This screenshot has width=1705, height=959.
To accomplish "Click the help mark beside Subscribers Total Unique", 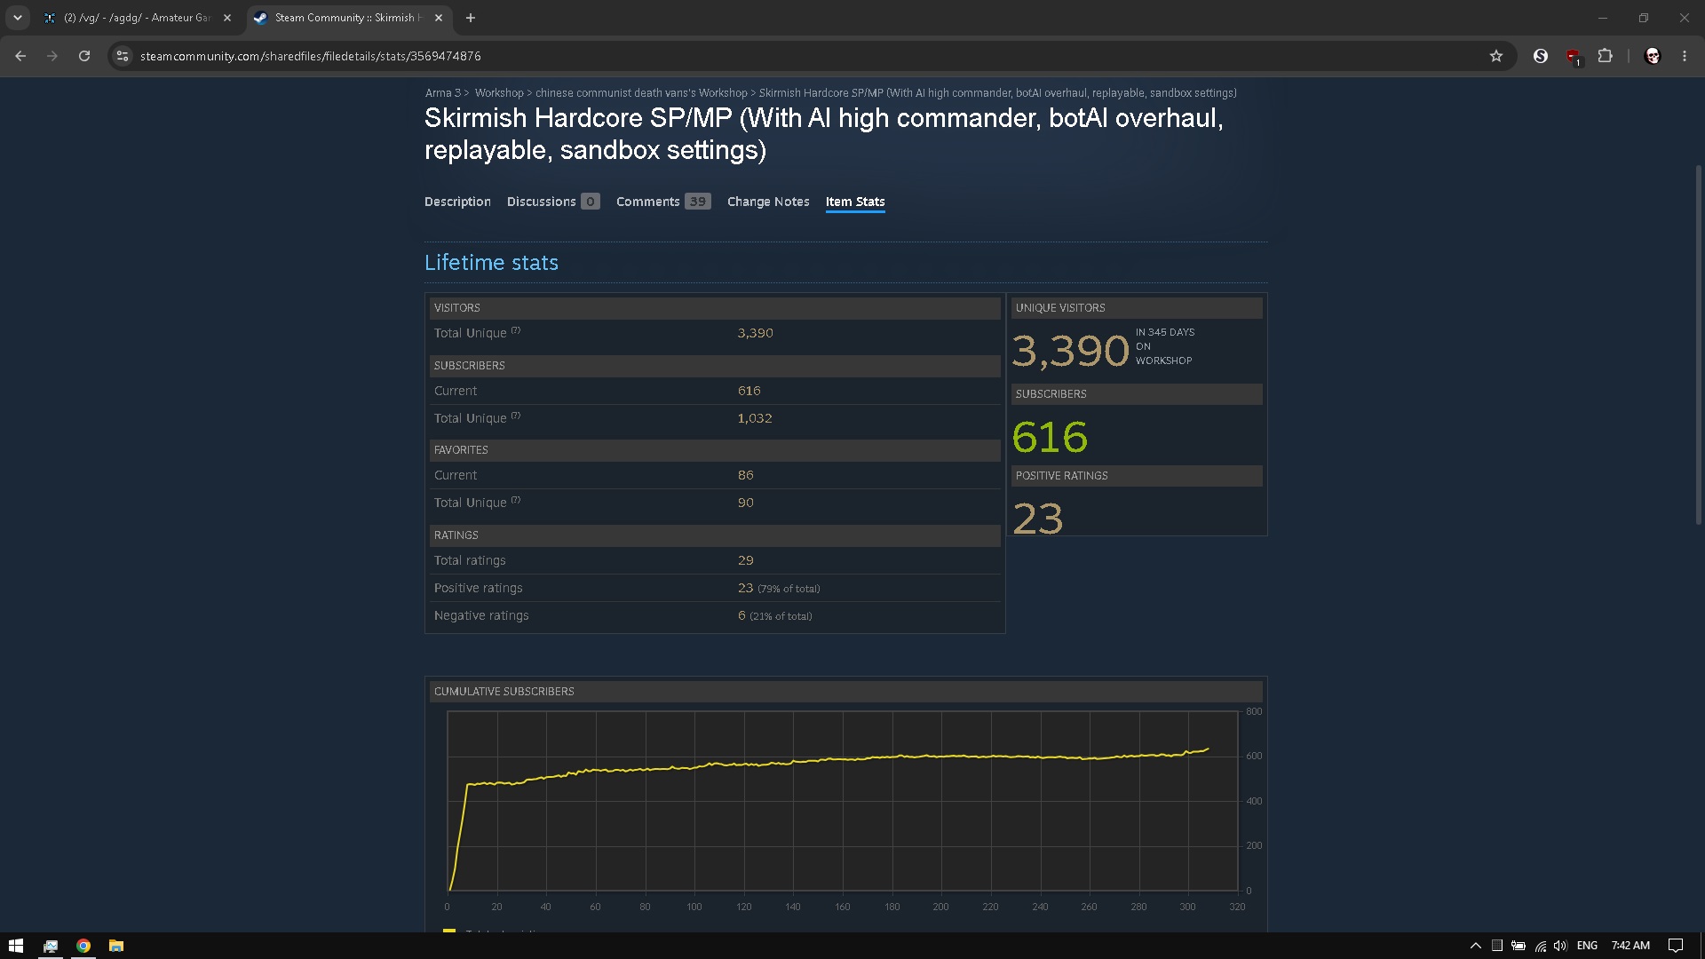I will [516, 416].
